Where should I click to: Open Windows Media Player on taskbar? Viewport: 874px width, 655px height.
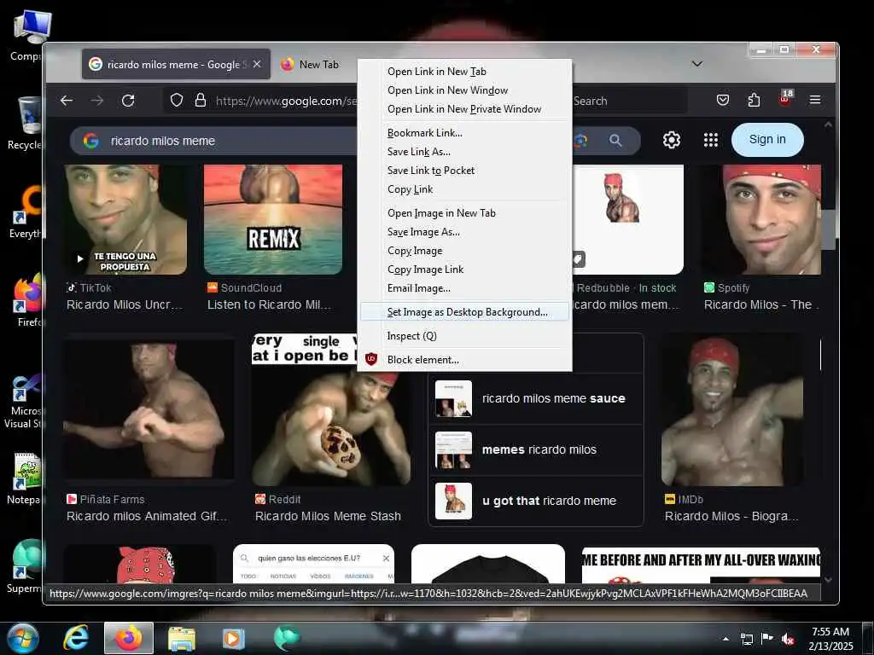click(233, 638)
